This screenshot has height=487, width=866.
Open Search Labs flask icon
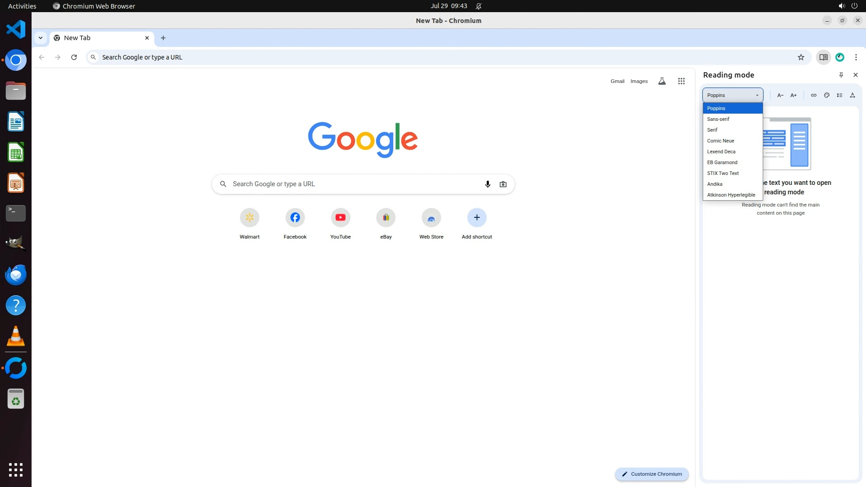click(662, 81)
